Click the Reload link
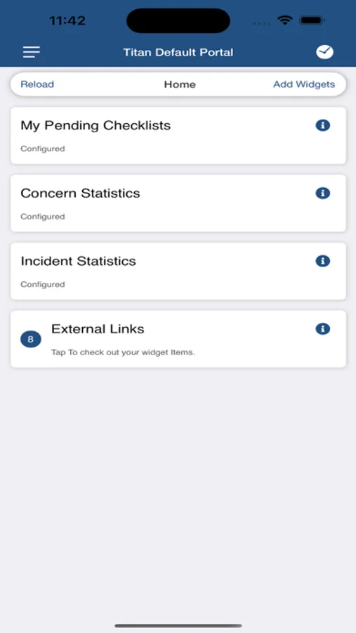The height and width of the screenshot is (633, 356). click(37, 84)
